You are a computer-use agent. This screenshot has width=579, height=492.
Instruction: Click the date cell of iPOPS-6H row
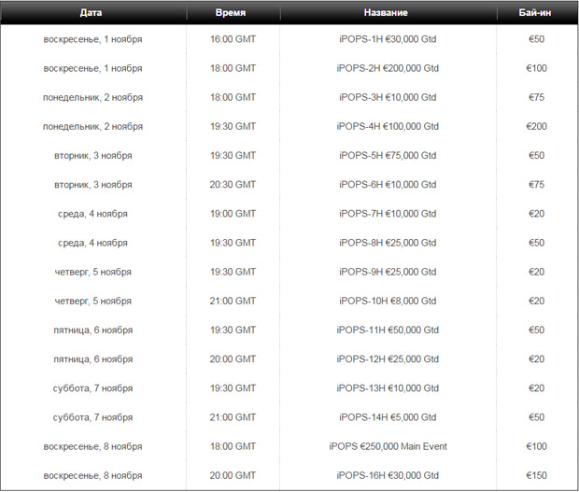coord(93,185)
